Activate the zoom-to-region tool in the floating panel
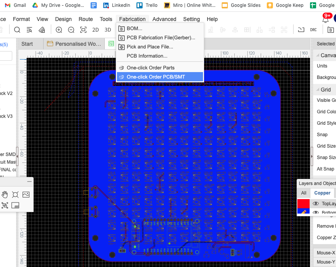The height and width of the screenshot is (267, 336). [x=5, y=205]
